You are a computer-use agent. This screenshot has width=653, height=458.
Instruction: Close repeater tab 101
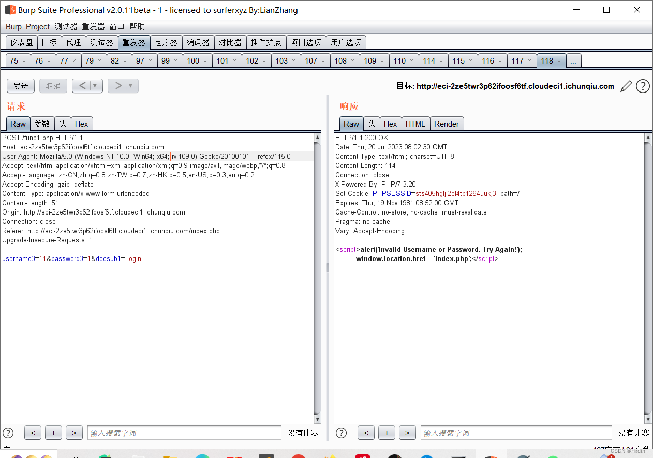point(235,61)
